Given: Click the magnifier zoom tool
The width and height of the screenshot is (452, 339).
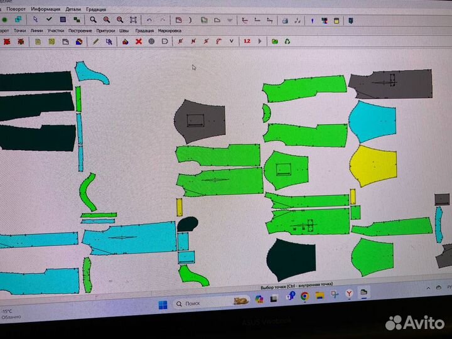Looking at the screenshot, I should coord(92,20).
